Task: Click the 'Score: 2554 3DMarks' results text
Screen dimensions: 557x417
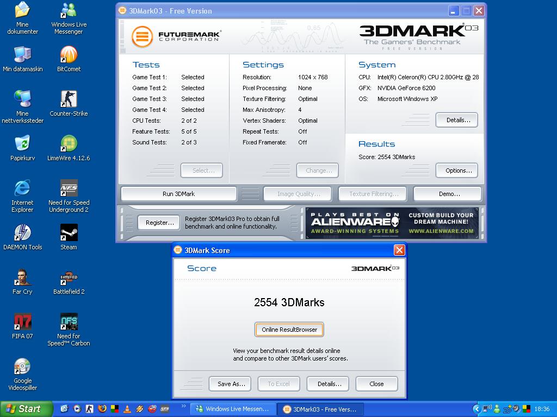Action: tap(387, 157)
